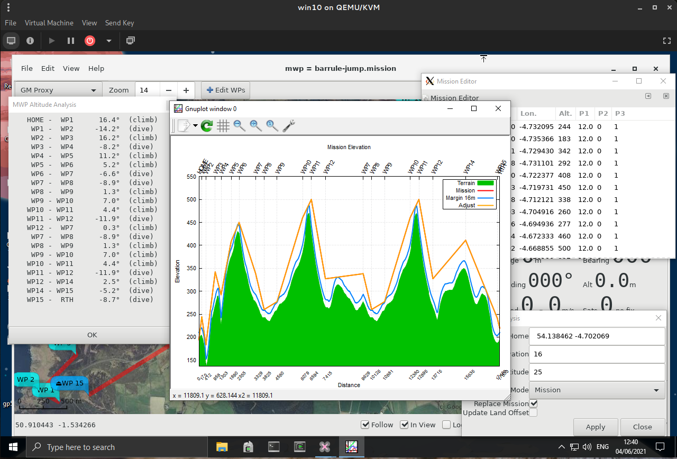Toggle the grid icon in gnuplot toolbar
The height and width of the screenshot is (459, 677).
point(223,126)
